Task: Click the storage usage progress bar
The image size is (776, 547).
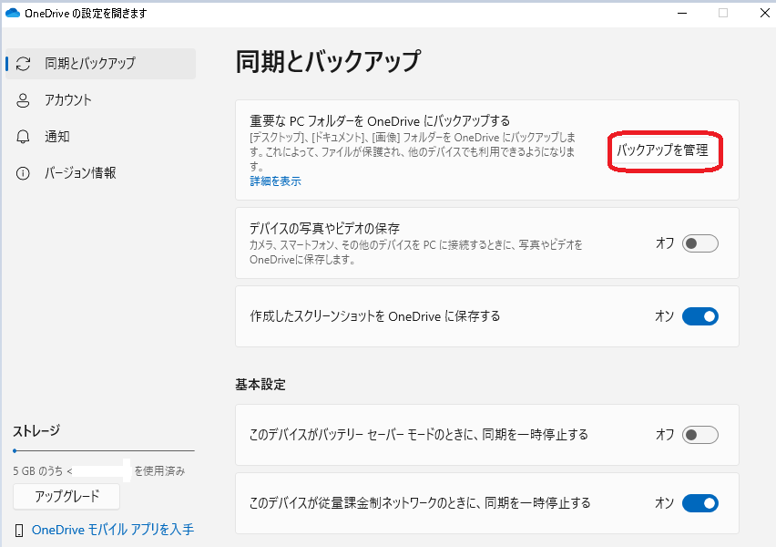Action: pyautogui.click(x=104, y=451)
